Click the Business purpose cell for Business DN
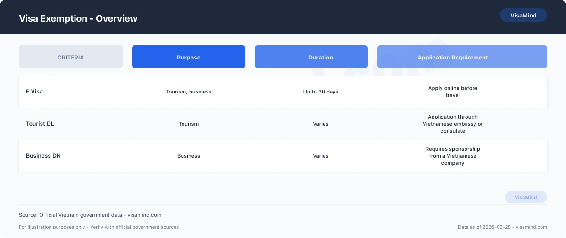The height and width of the screenshot is (238, 566). pyautogui.click(x=189, y=156)
